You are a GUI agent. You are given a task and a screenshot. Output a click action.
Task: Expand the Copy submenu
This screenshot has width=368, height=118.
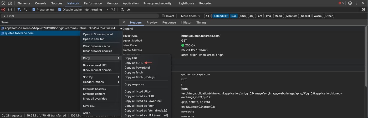101,58
